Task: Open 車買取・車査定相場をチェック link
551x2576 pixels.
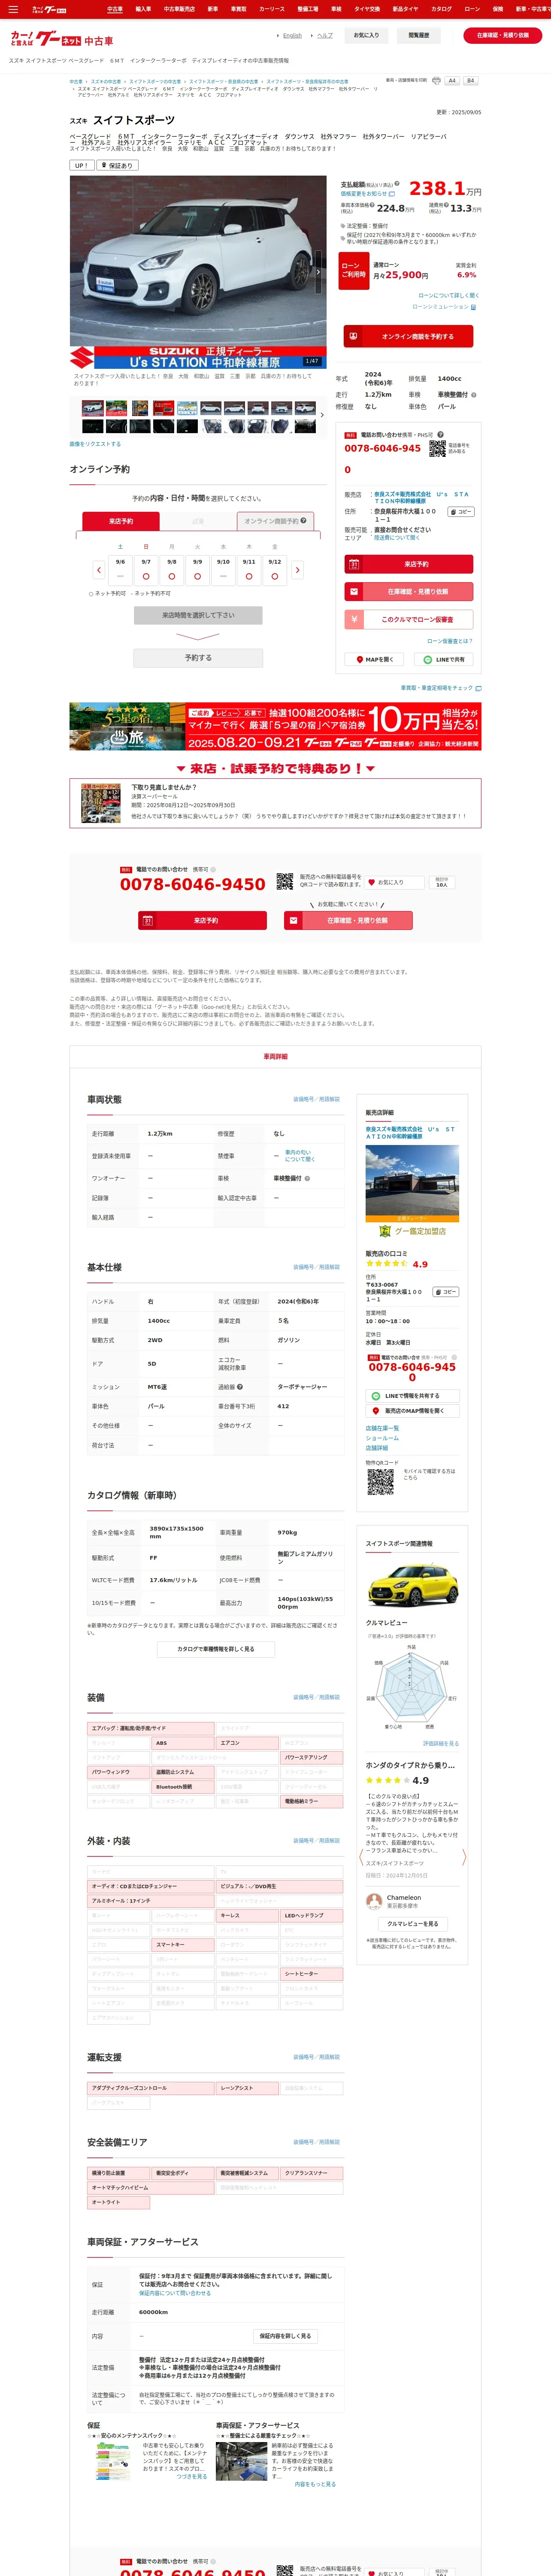Action: tap(441, 688)
